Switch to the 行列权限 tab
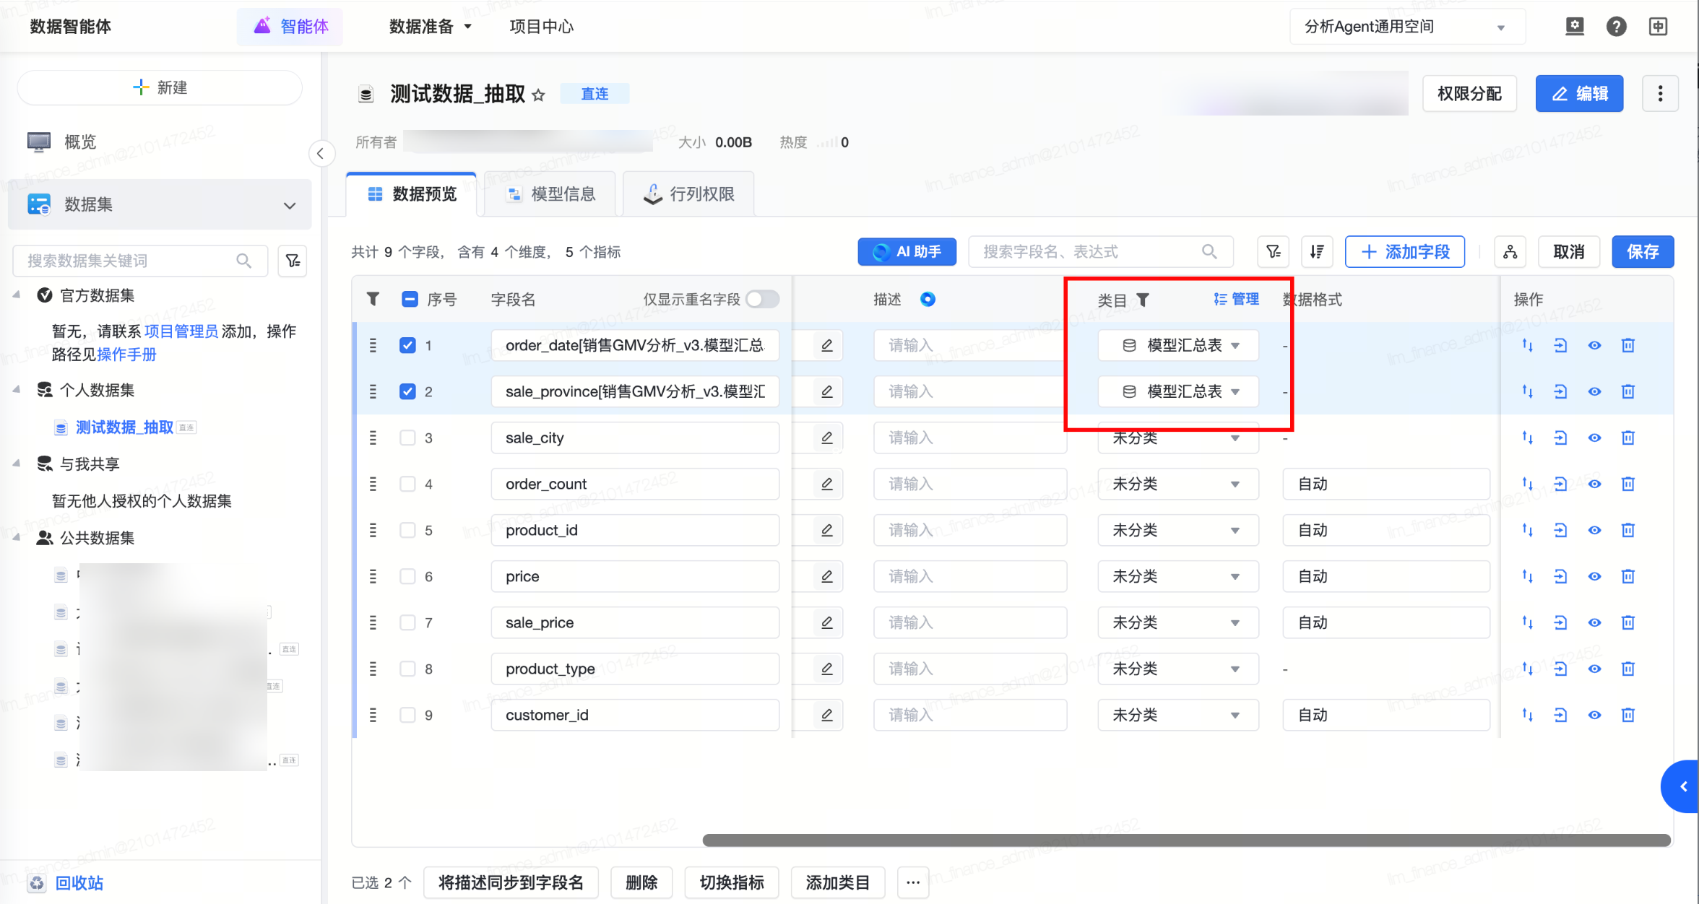 coord(689,194)
